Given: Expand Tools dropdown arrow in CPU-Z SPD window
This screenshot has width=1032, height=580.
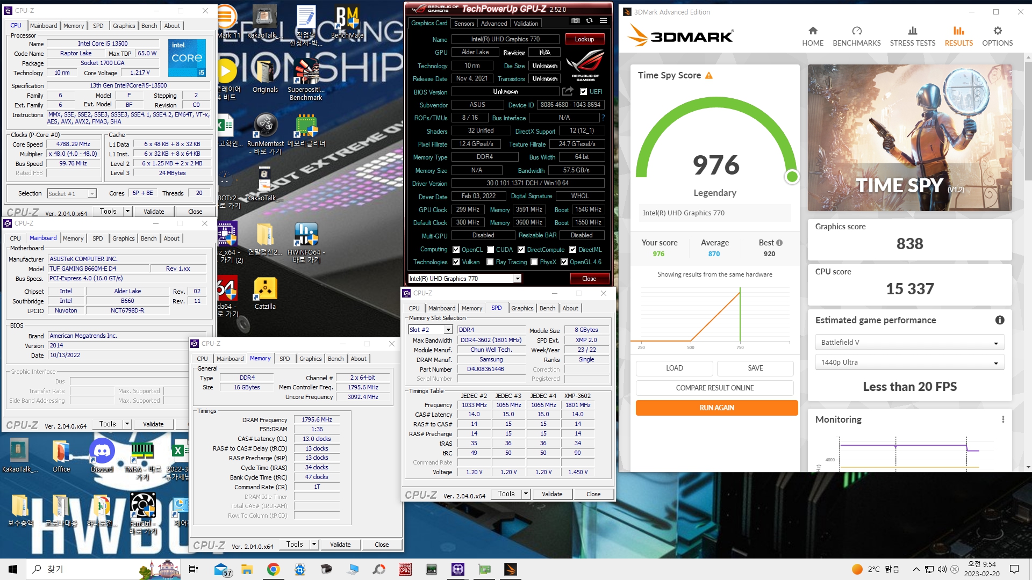Looking at the screenshot, I should click(526, 494).
